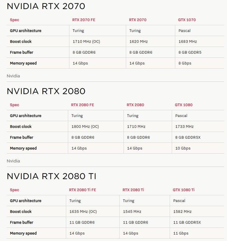
Task: Select the RTX 2070 FE column header
Action: [84, 20]
